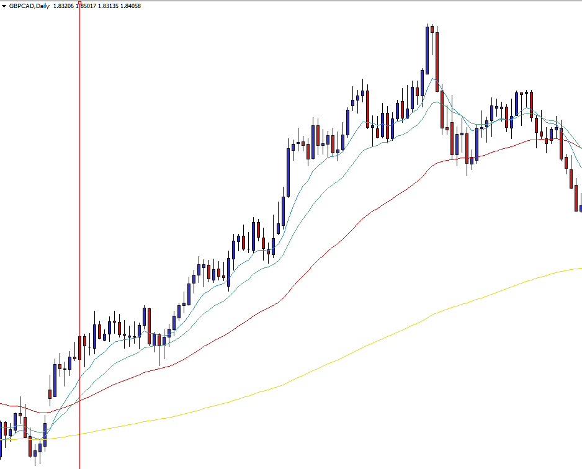Click the small triangle before GBPCAD,Daily

pos(4,6)
